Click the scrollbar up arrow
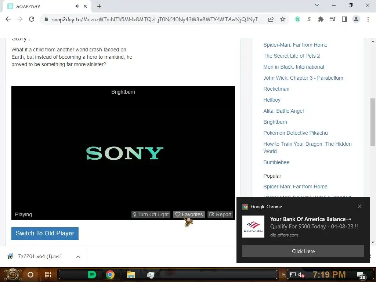376x282 pixels. (x=373, y=41)
